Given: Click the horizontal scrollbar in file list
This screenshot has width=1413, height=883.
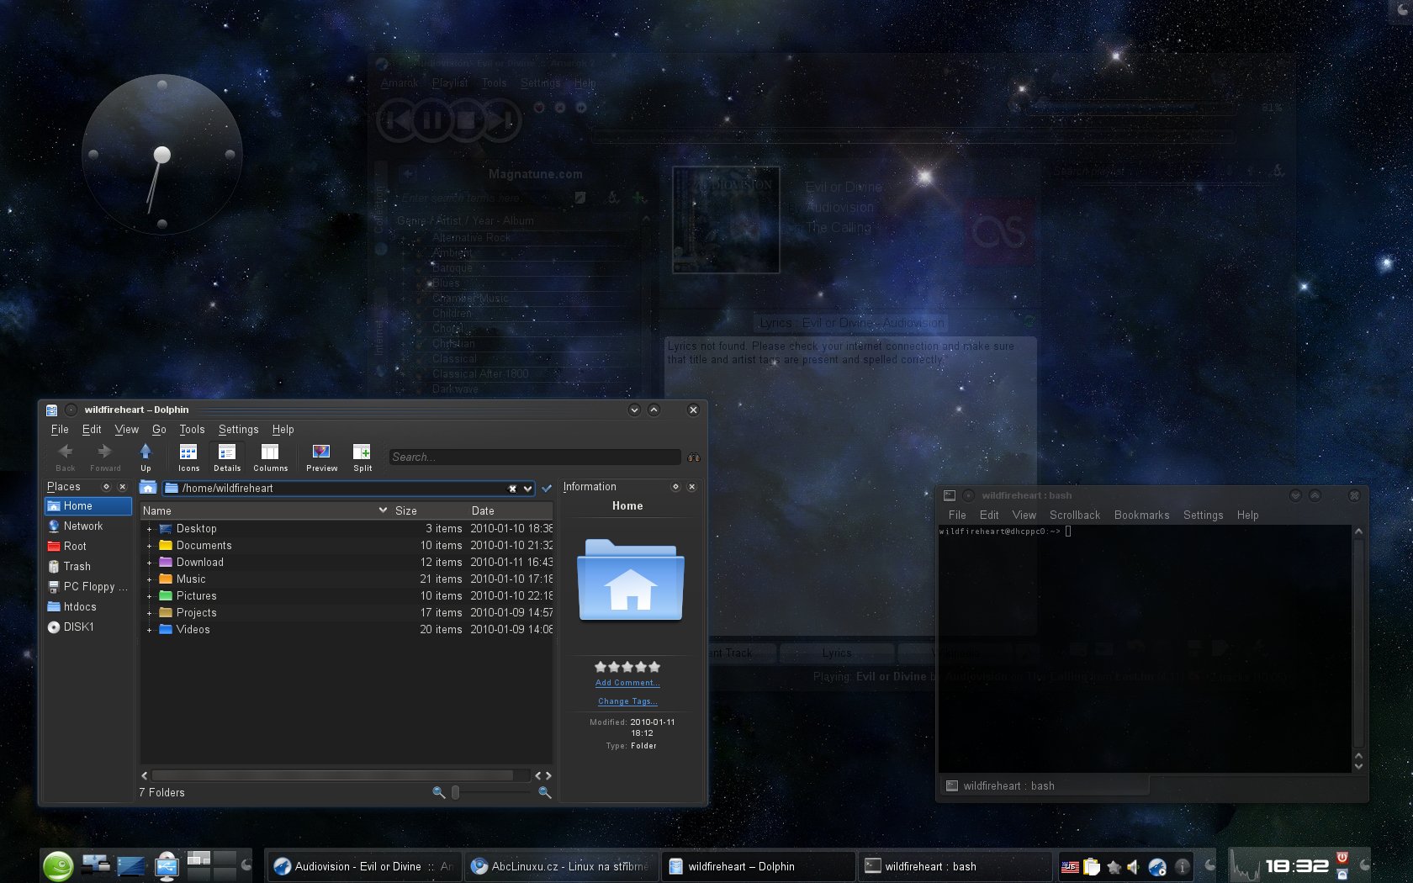Looking at the screenshot, I should [332, 775].
